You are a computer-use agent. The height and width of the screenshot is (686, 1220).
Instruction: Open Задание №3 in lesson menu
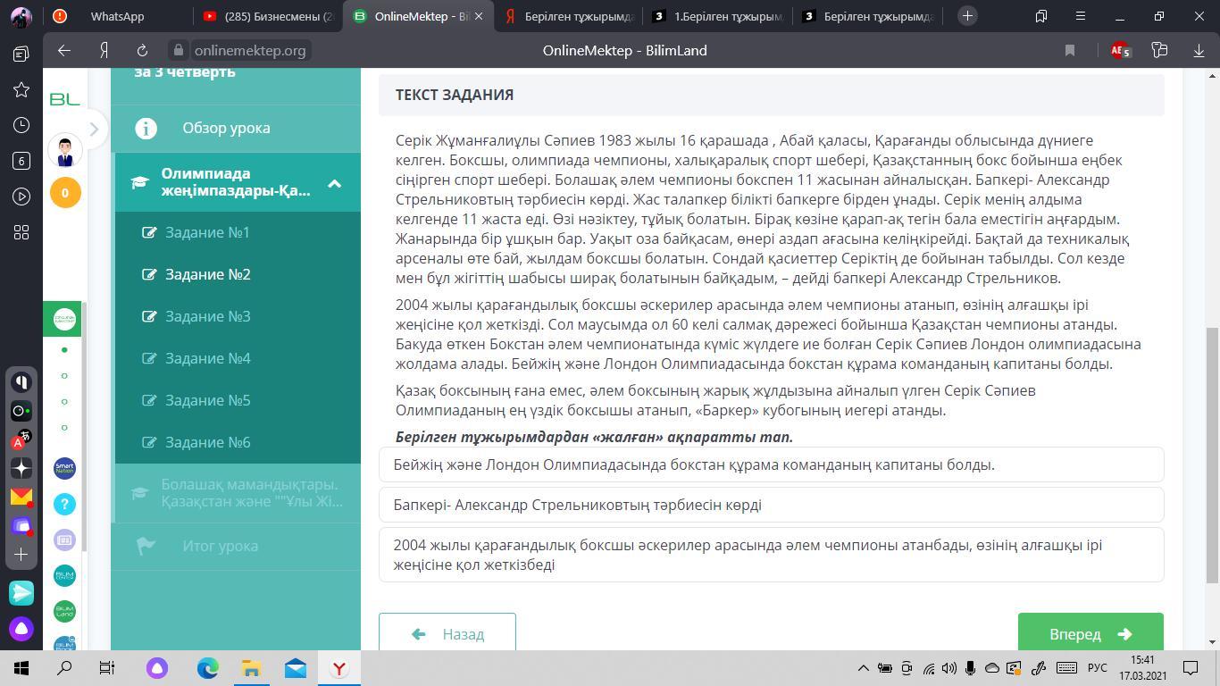207,316
